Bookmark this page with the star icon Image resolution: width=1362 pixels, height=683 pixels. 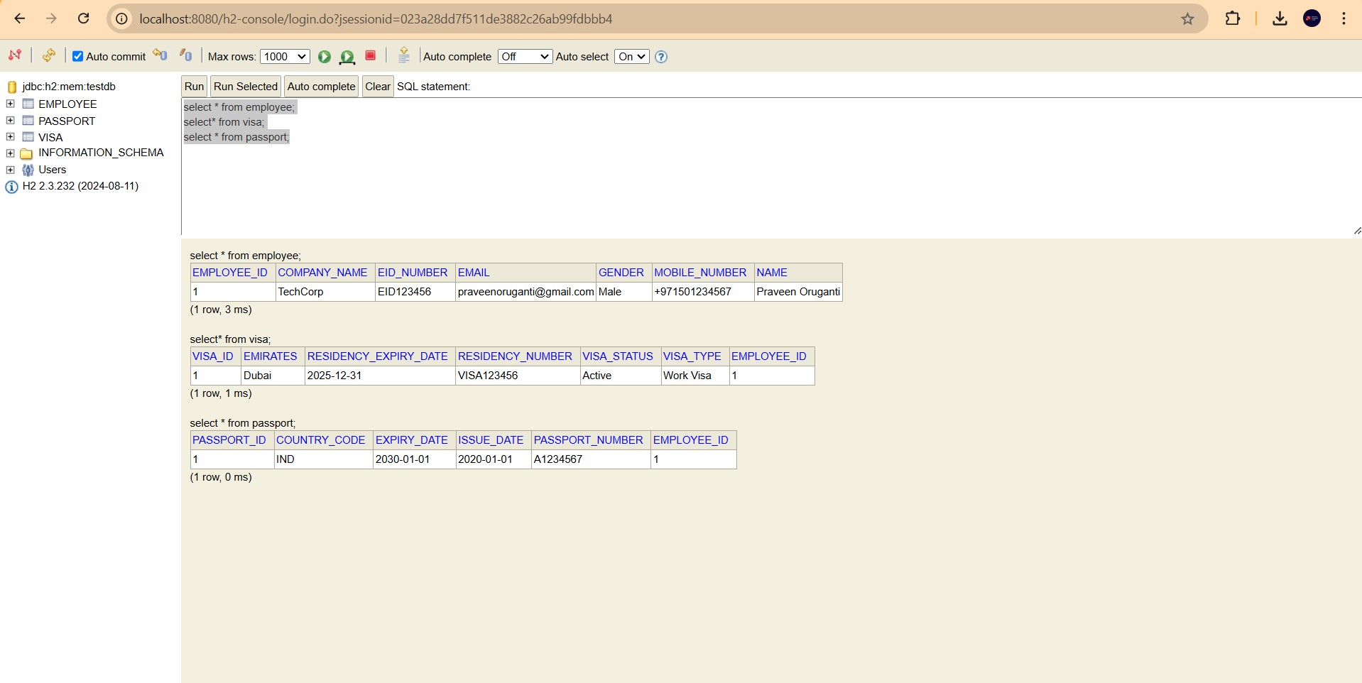coord(1187,19)
